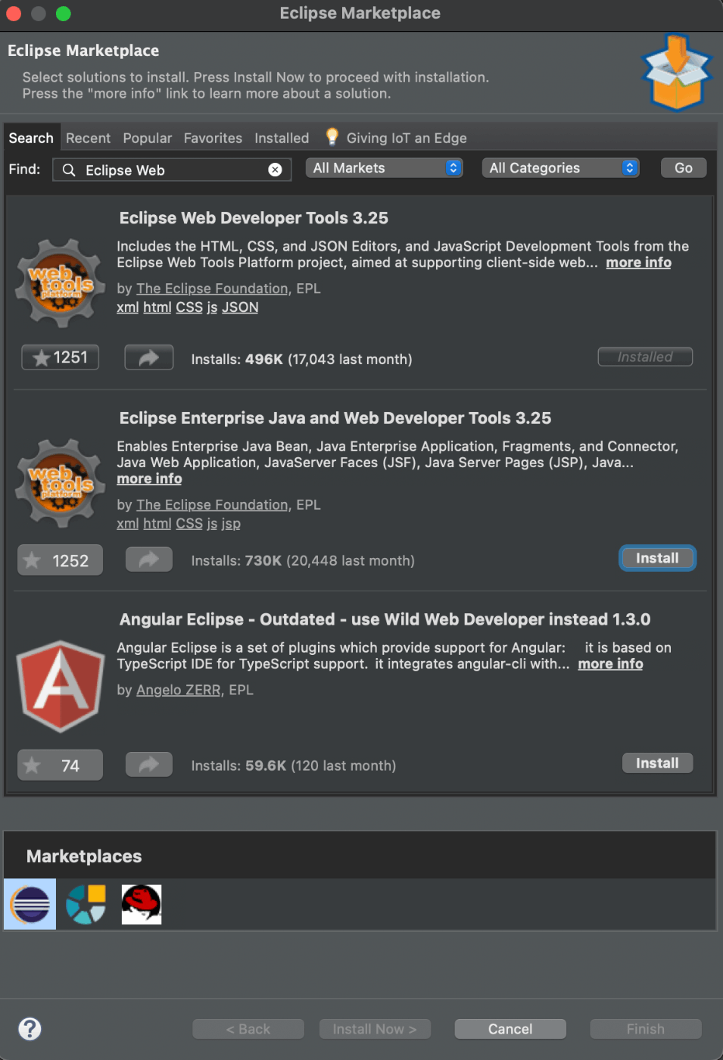Click the Cancel button
Screen dimensions: 723x1060
[x=510, y=1029]
